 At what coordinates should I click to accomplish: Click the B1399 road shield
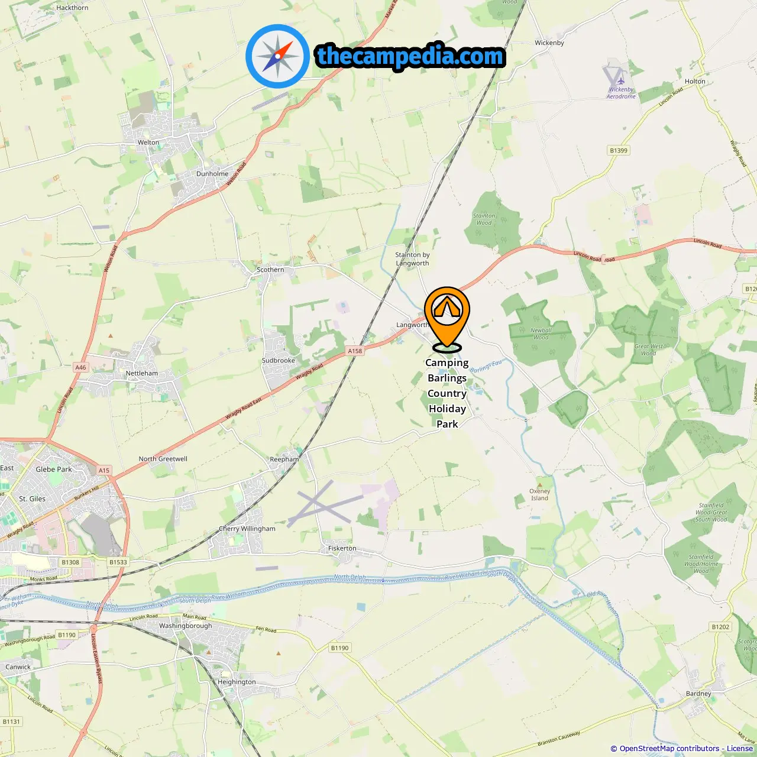[619, 150]
